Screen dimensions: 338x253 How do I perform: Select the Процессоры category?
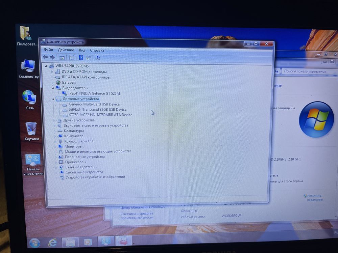(x=76, y=162)
